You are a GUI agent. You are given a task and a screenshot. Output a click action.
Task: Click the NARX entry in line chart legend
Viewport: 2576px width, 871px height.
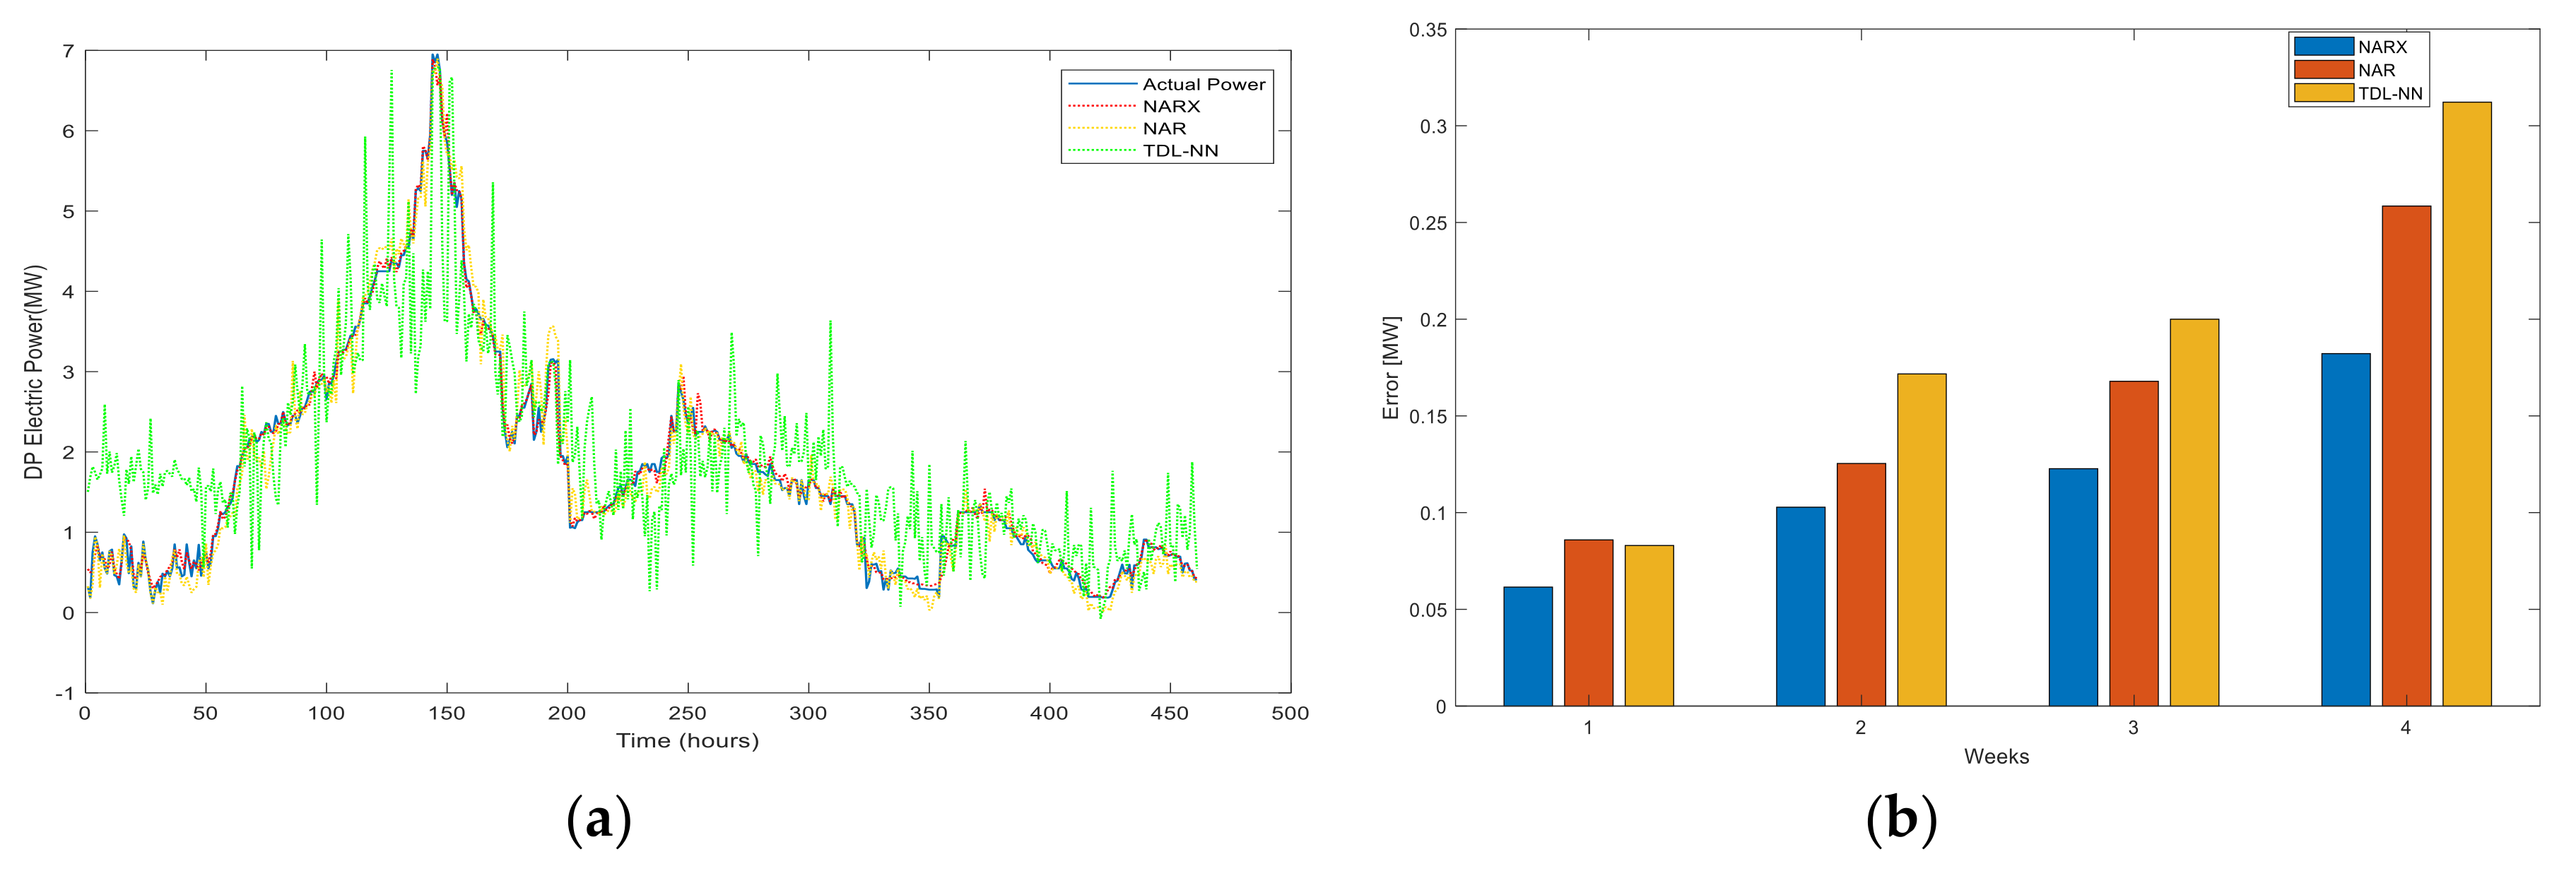coord(1171,106)
